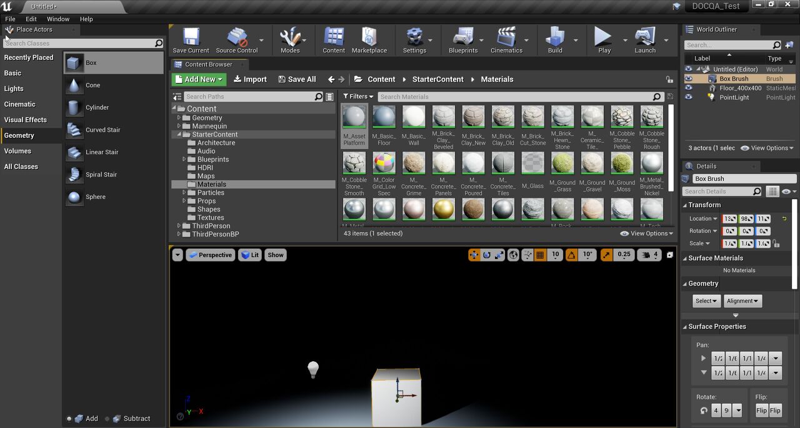This screenshot has height=428, width=800.
Task: Open the Window menu
Action: 58,19
